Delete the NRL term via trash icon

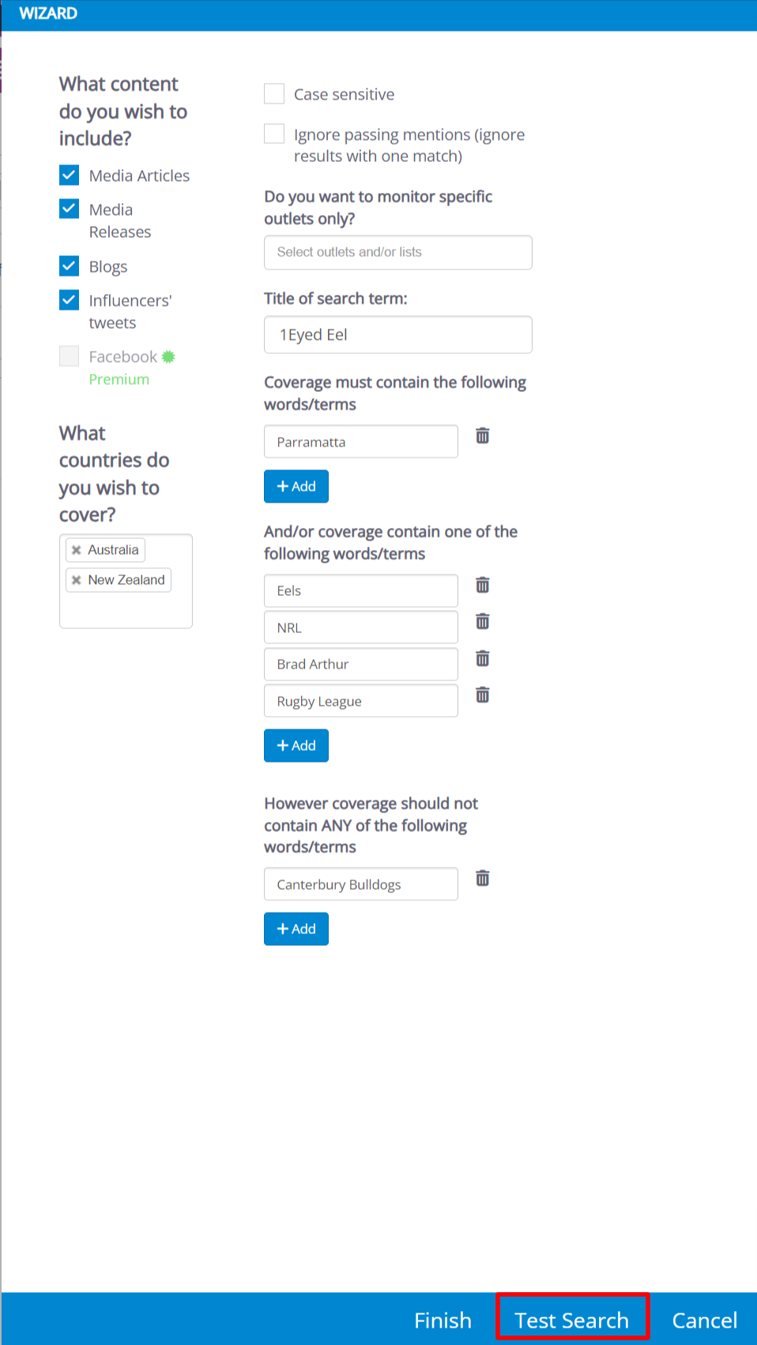[482, 622]
